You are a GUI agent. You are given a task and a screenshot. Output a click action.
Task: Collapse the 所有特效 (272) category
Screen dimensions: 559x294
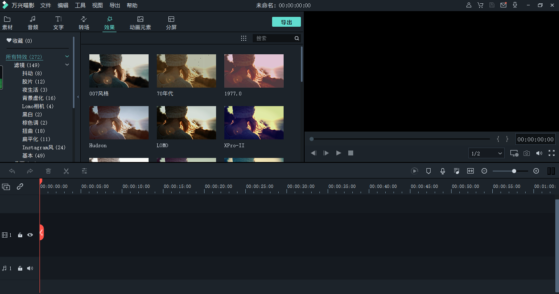[x=67, y=57]
